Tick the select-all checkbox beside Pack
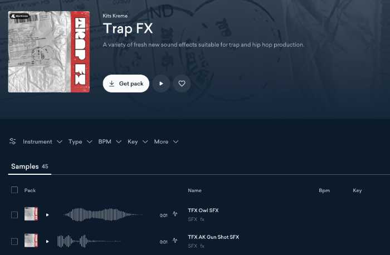390x255 pixels. 14,190
